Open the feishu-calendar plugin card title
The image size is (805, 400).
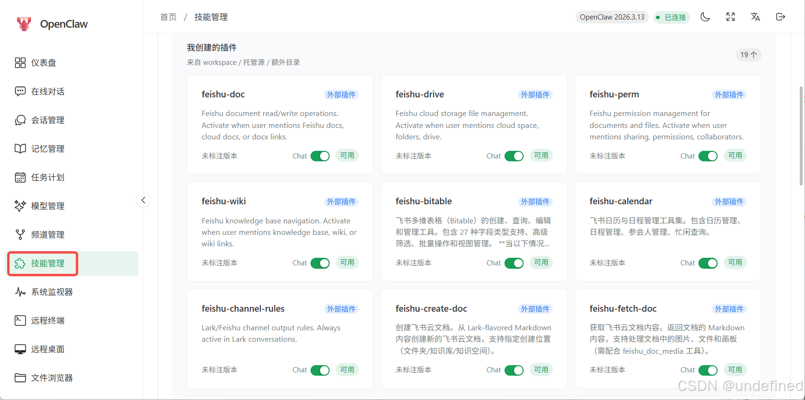621,201
